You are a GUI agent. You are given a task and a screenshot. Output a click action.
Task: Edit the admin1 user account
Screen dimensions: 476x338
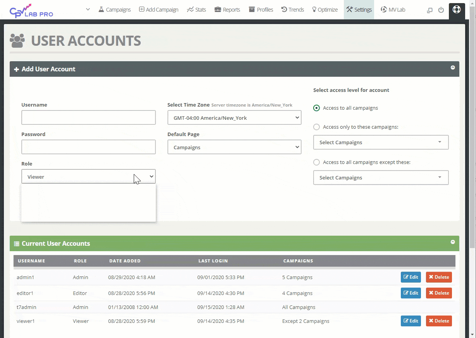click(x=410, y=277)
